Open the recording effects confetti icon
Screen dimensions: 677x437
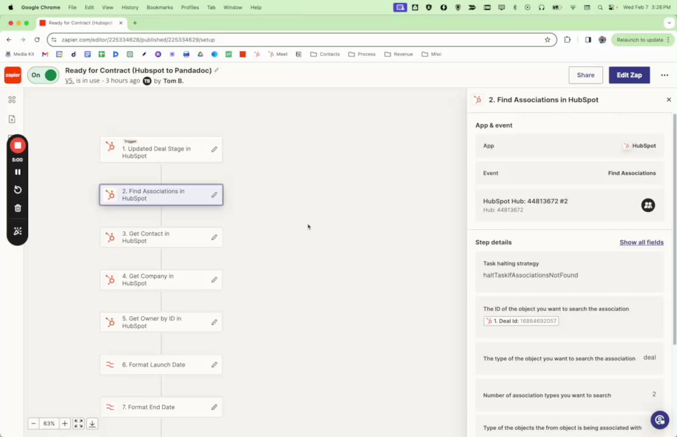coord(18,231)
